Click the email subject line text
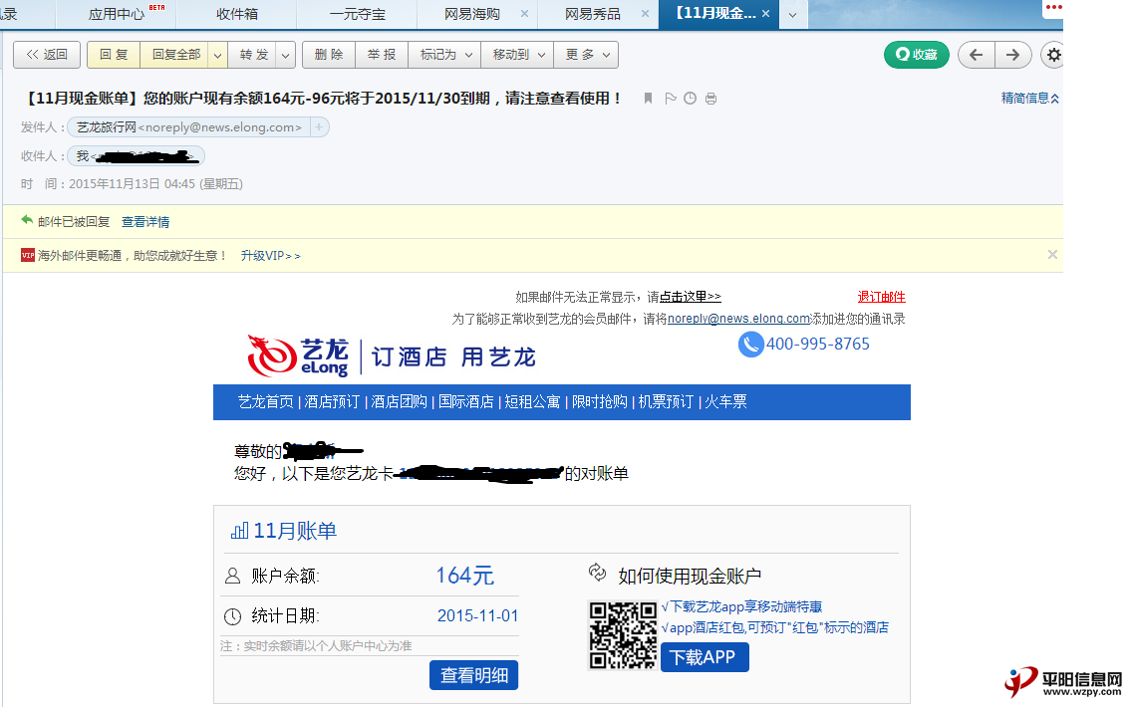 323,99
